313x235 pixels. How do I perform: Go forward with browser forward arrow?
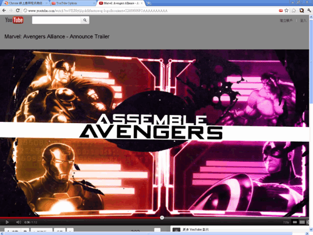[11, 11]
